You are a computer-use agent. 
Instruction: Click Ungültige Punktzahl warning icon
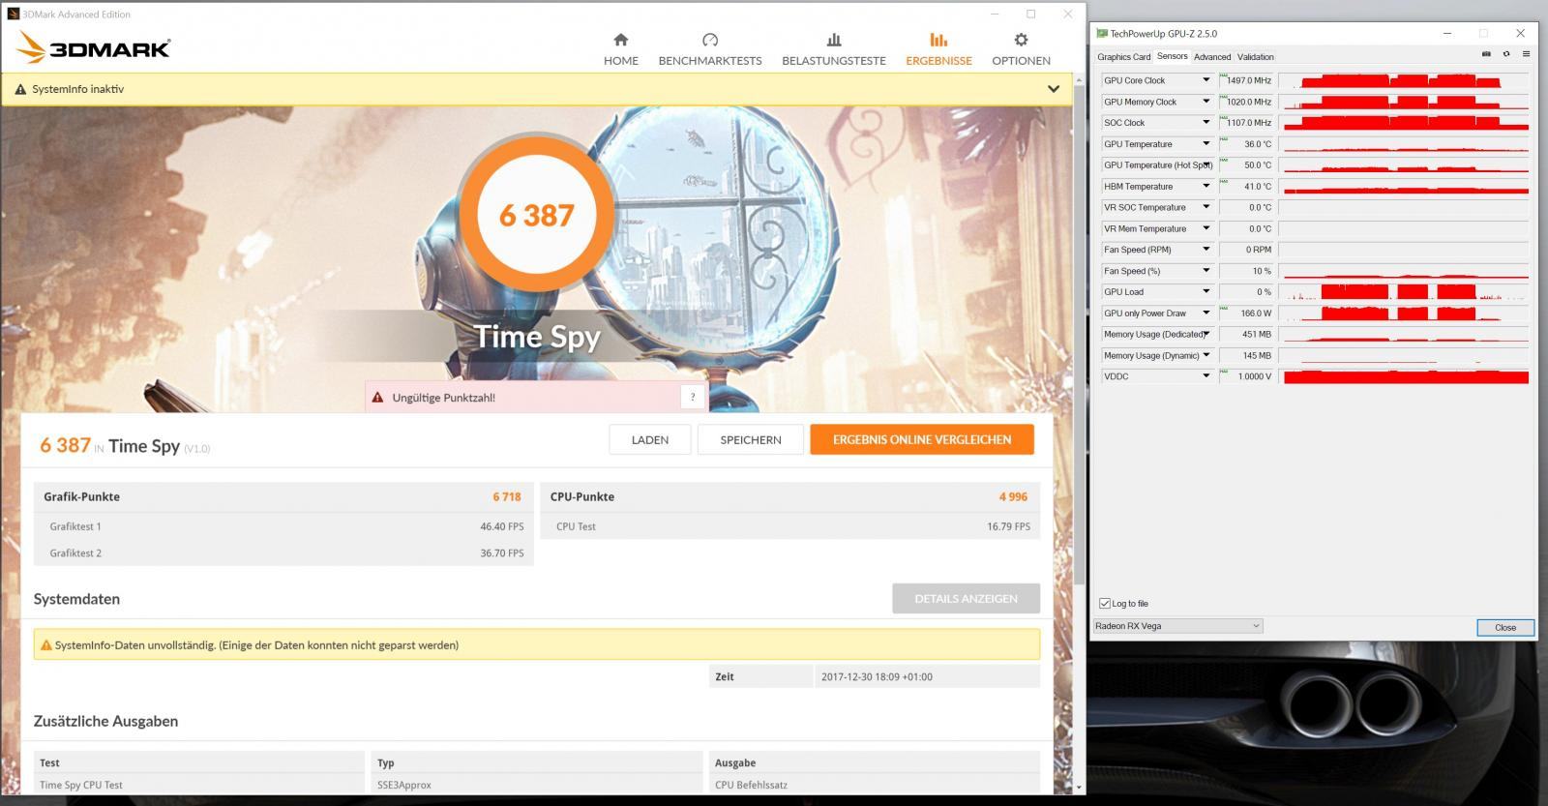coord(377,398)
